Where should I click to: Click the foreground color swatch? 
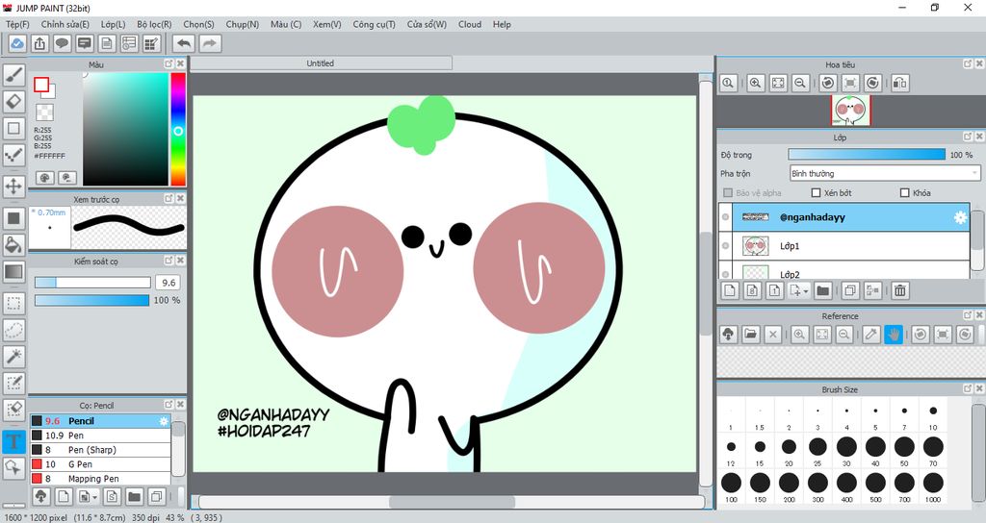pos(41,85)
